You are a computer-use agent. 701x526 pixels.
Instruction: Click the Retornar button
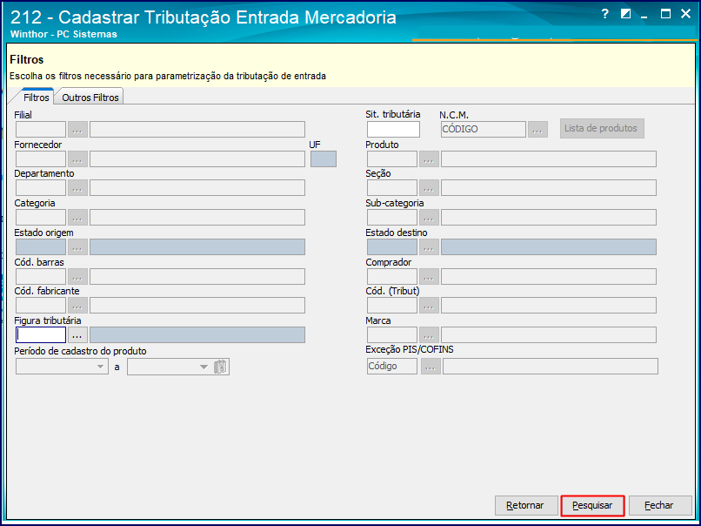(526, 505)
